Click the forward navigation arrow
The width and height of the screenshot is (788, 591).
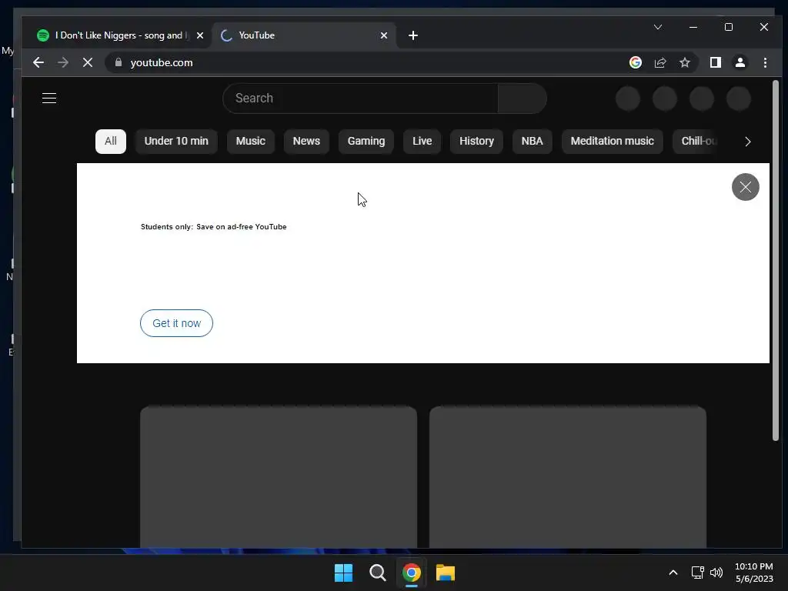coord(63,62)
